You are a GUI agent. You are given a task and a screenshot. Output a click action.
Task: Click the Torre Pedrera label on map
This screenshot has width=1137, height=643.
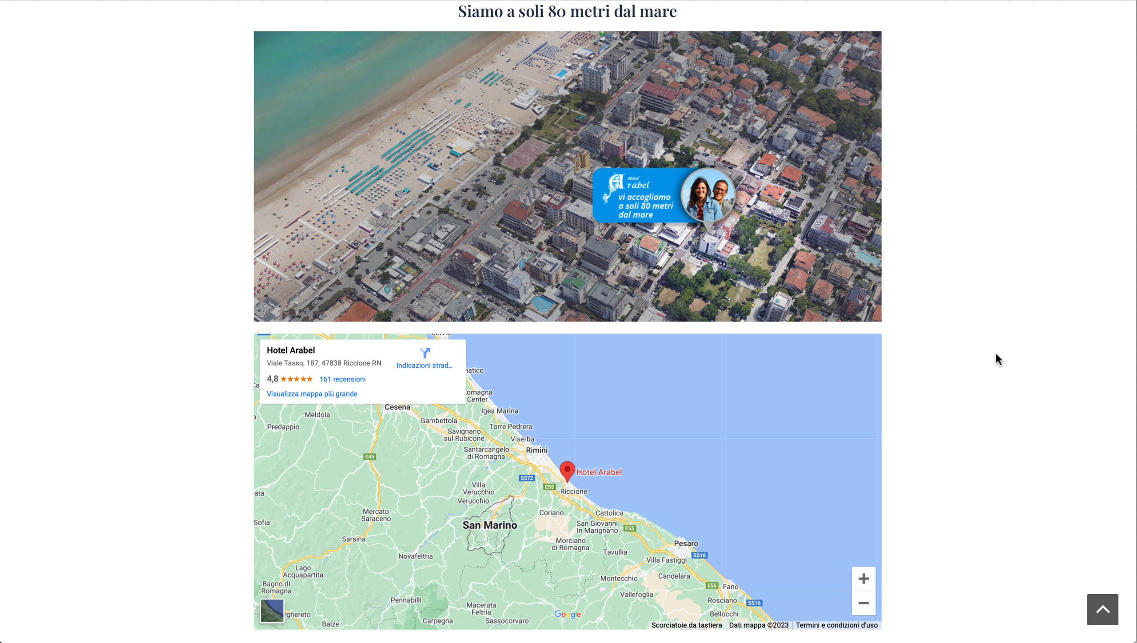(510, 426)
